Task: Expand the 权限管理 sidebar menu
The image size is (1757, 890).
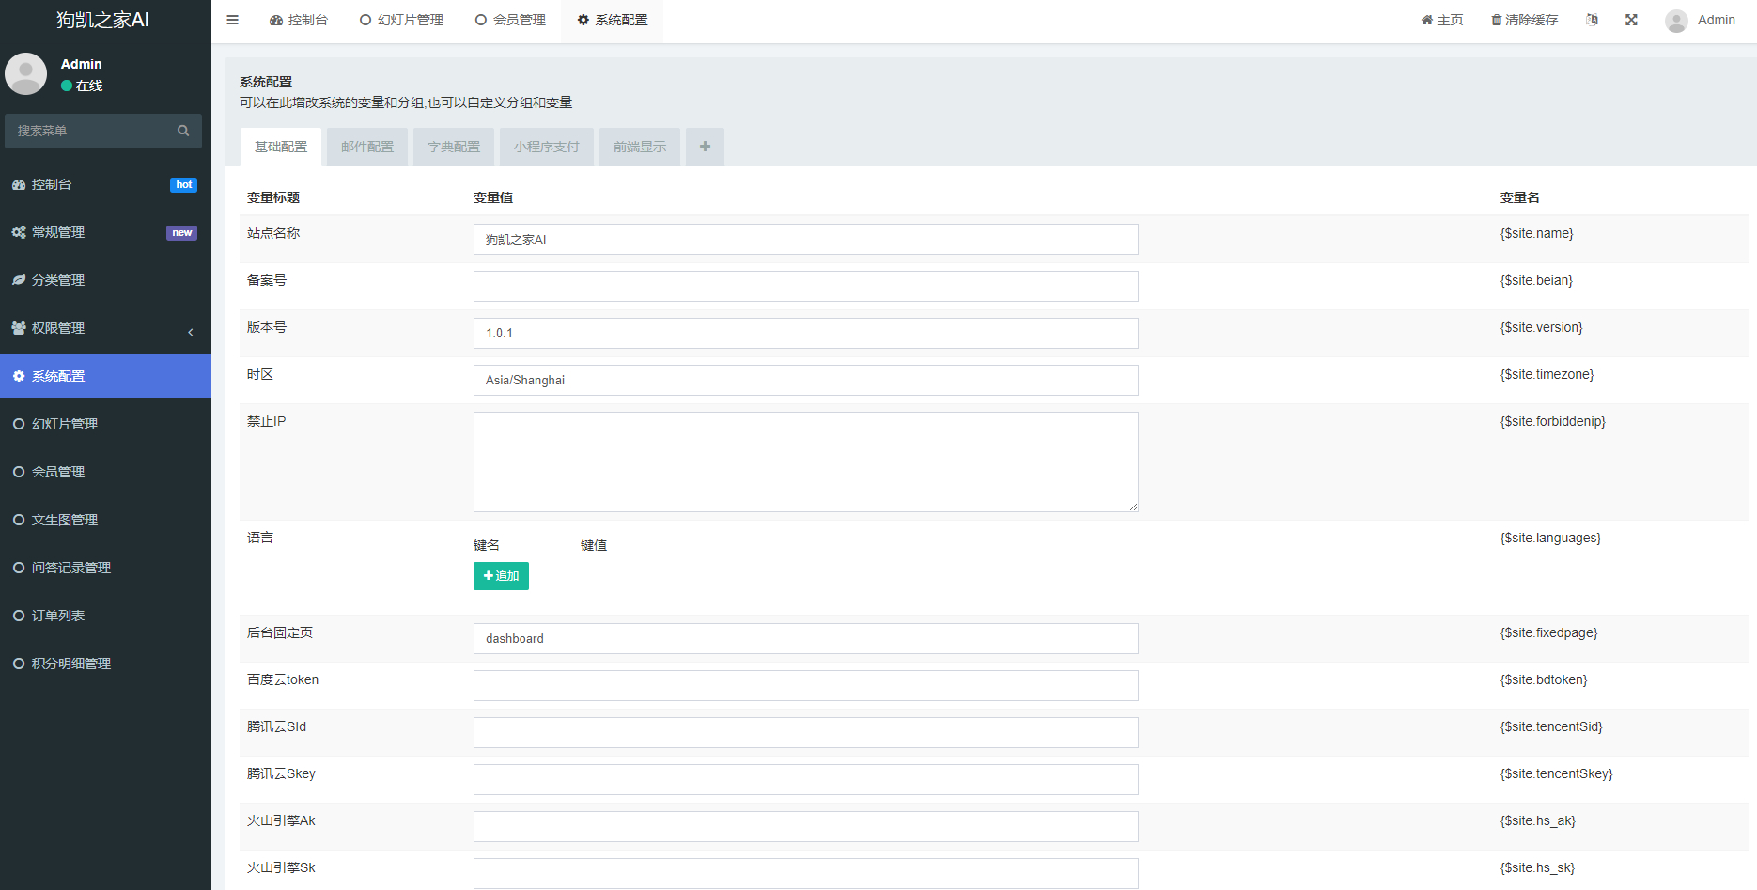Action: pos(105,328)
